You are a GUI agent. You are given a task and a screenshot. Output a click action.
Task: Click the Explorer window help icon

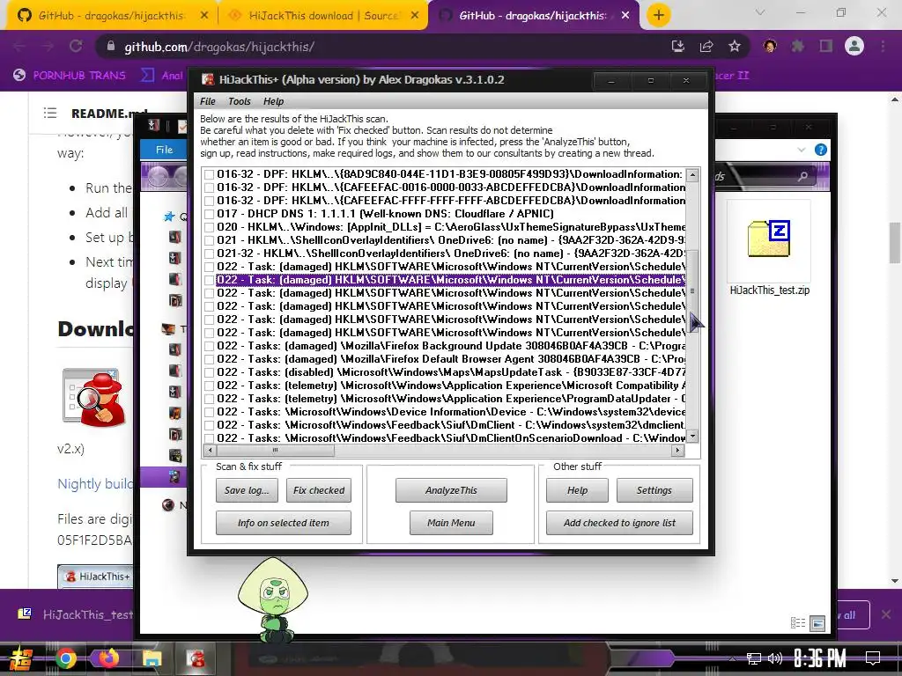point(821,150)
